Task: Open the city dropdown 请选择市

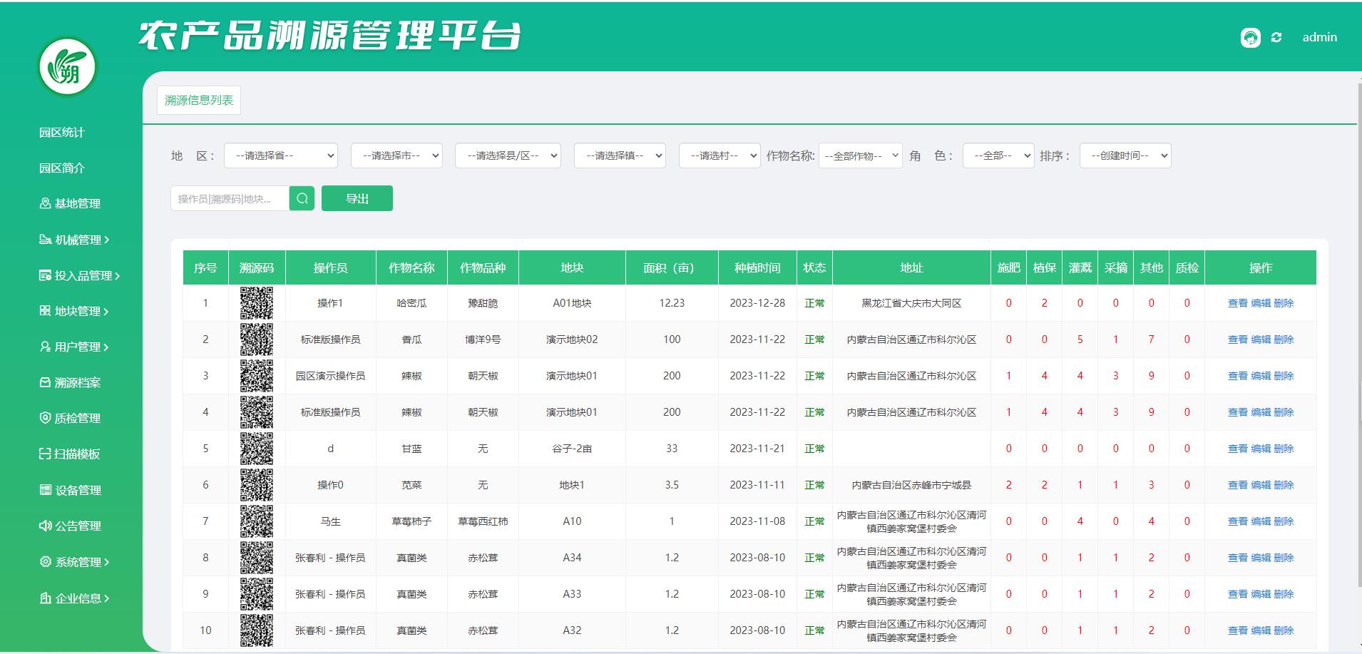Action: coord(396,155)
